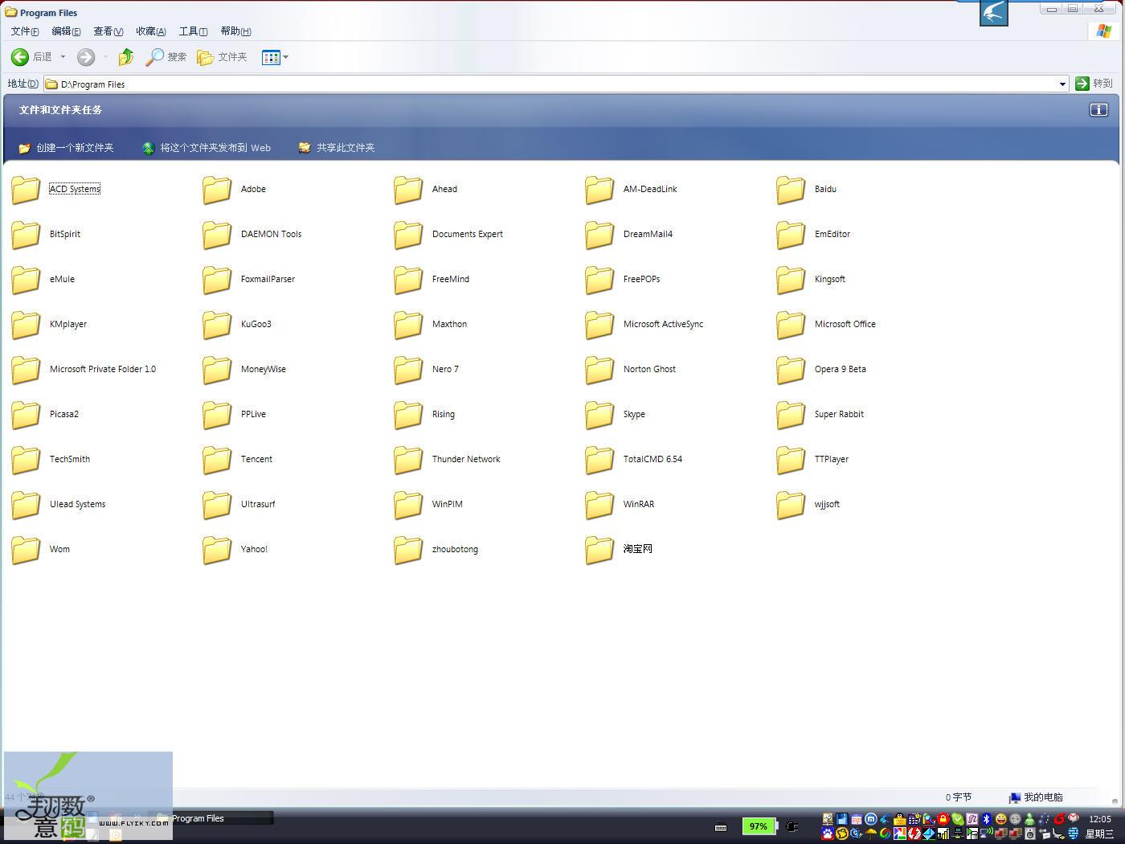Click publish this folder to Web link
The width and height of the screenshot is (1125, 844).
(207, 148)
